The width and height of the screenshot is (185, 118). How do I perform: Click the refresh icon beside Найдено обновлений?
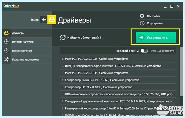[x=63, y=37]
